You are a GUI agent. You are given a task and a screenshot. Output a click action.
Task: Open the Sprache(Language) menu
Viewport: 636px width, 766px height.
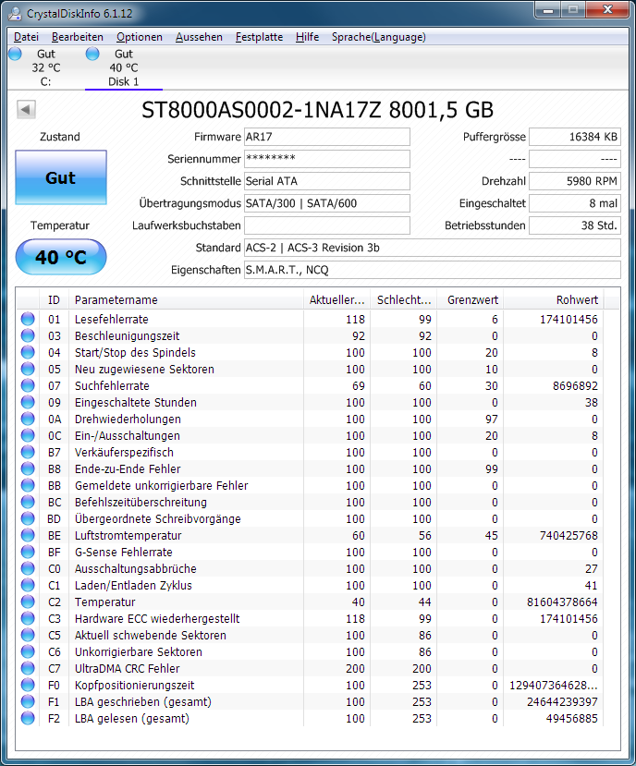pos(378,37)
